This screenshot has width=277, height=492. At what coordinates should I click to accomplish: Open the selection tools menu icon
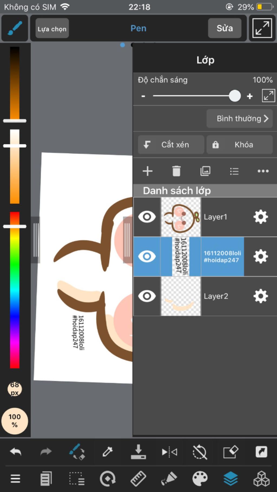pos(77,479)
